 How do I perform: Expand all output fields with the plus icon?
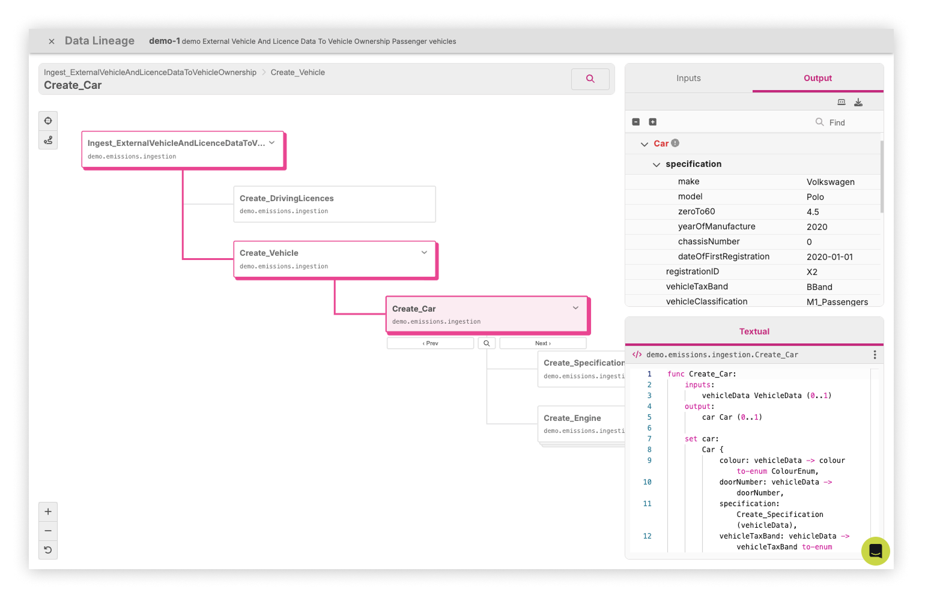(x=652, y=121)
